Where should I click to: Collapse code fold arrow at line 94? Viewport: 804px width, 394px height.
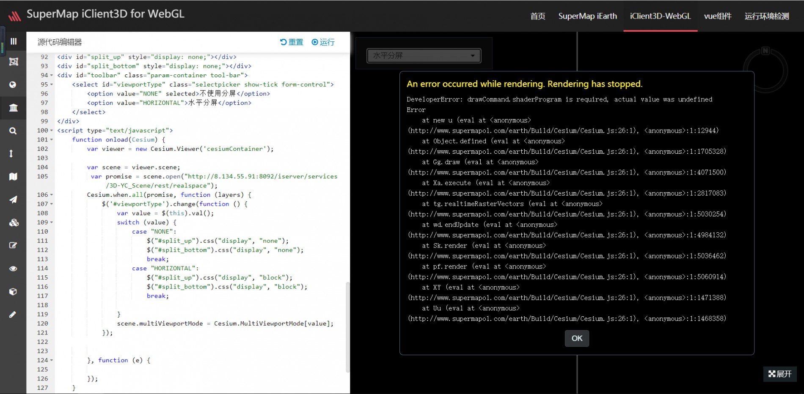click(x=52, y=75)
